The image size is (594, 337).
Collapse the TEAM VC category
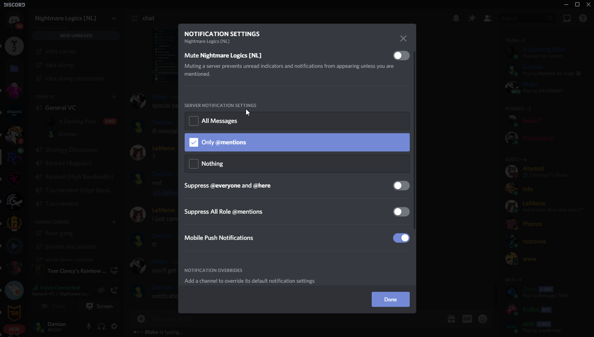(x=44, y=97)
